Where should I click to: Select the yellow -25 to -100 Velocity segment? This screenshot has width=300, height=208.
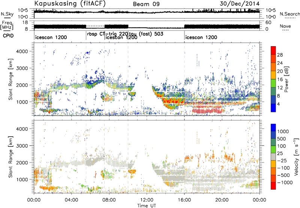click(x=273, y=164)
